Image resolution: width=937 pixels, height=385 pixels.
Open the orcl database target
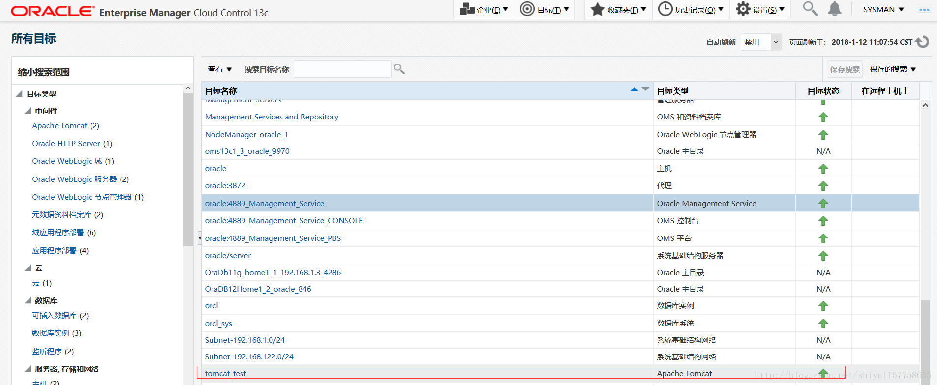212,306
